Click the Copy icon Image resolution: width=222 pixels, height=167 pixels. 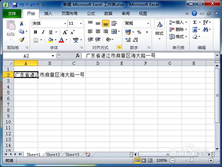click(22, 31)
